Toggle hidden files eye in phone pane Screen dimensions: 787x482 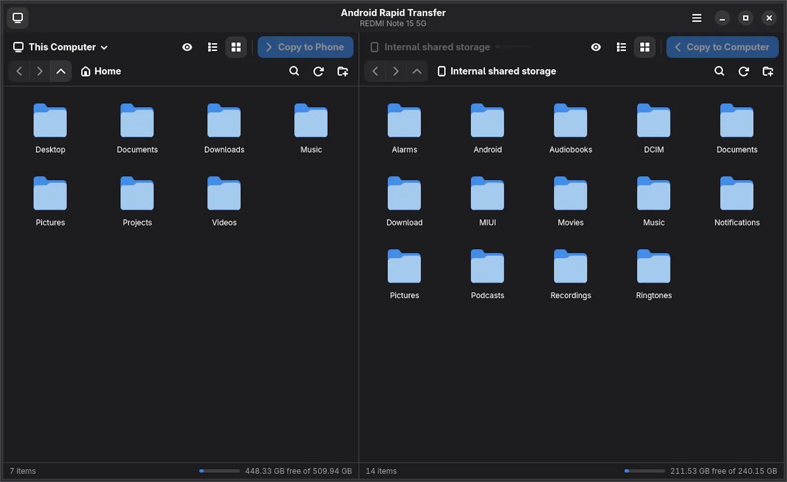(596, 47)
